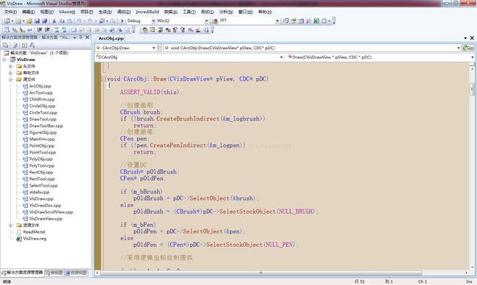Click the Open File folder icon
This screenshot has width=477, height=285.
[29, 21]
